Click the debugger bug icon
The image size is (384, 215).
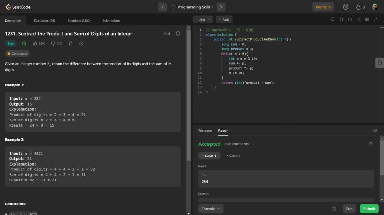(x=334, y=209)
